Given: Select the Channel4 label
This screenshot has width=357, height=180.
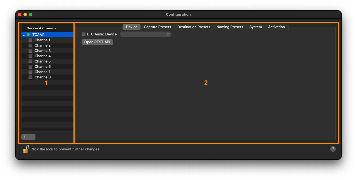Looking at the screenshot, I should point(42,56).
